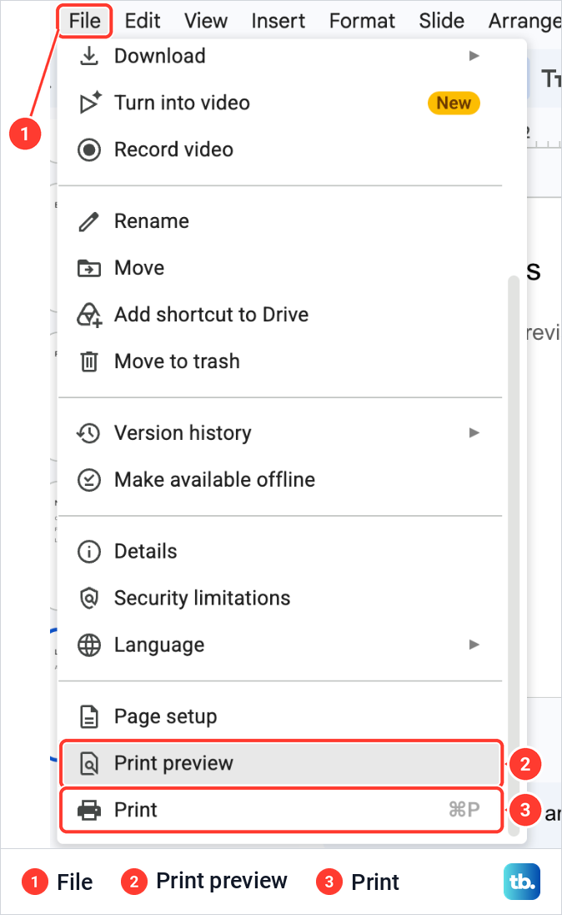Click the Make available offline icon
562x915 pixels.
pos(89,480)
